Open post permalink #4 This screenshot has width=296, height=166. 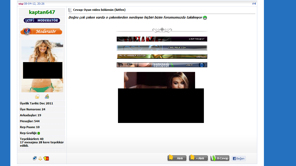coord(254,4)
